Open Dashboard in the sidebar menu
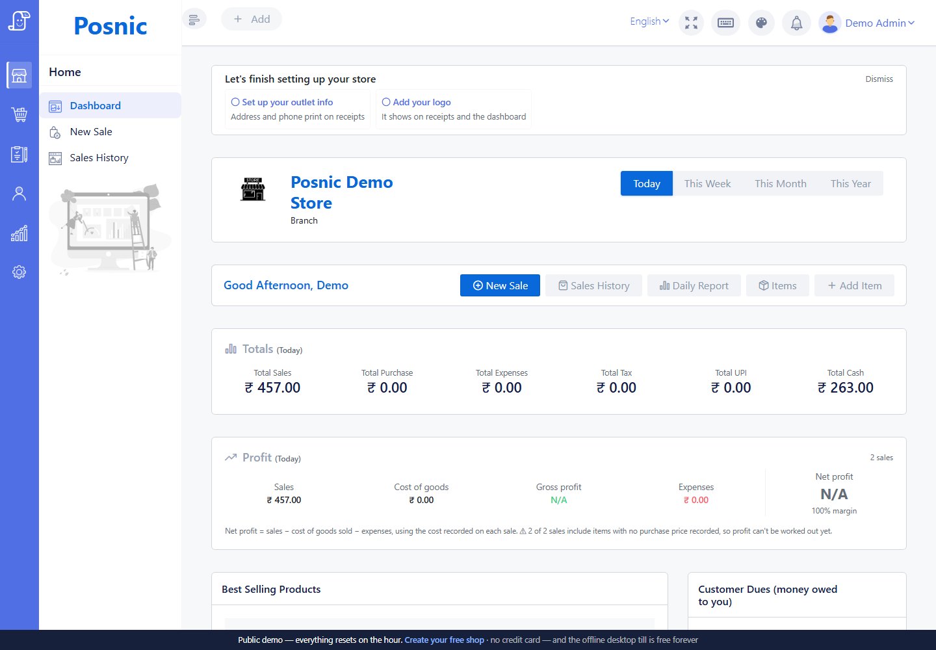 point(110,105)
